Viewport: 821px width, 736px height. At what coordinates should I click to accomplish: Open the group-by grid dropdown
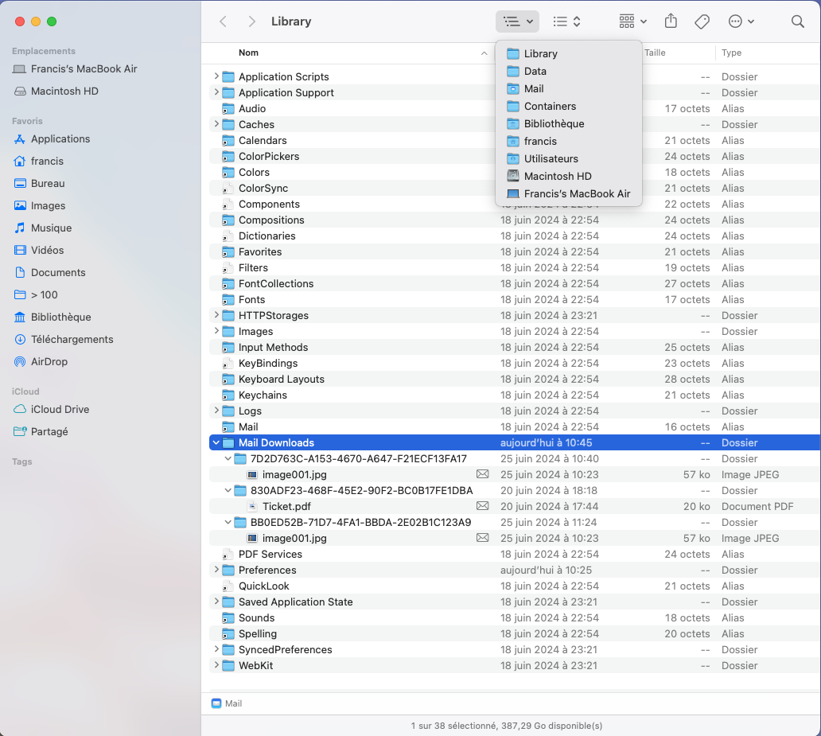coord(632,21)
